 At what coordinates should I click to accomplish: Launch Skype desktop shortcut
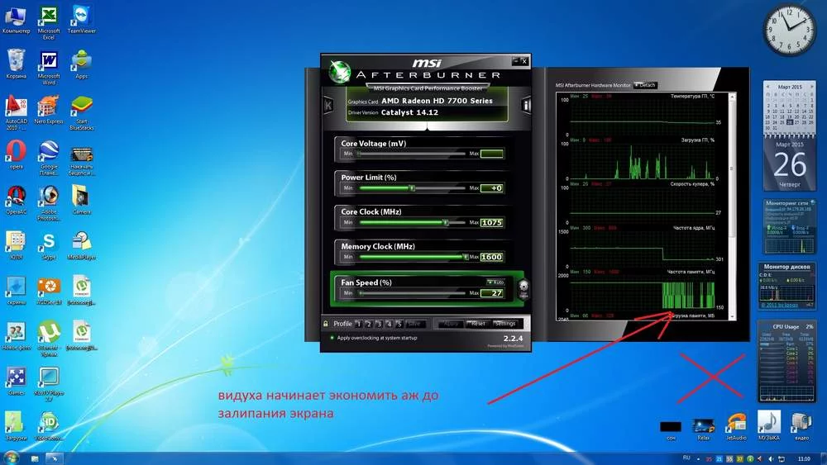tap(49, 246)
